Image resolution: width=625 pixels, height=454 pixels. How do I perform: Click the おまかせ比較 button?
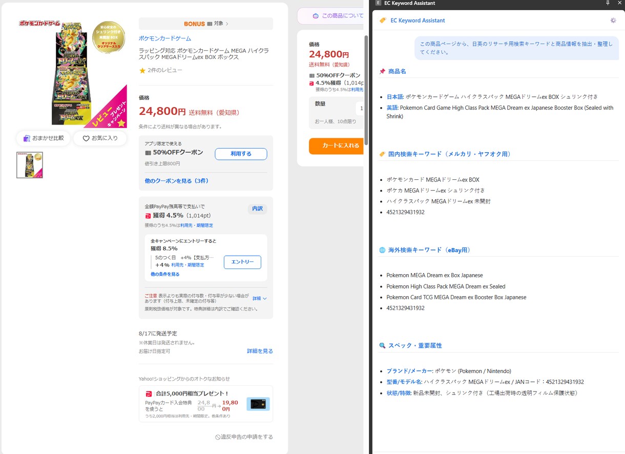click(44, 138)
